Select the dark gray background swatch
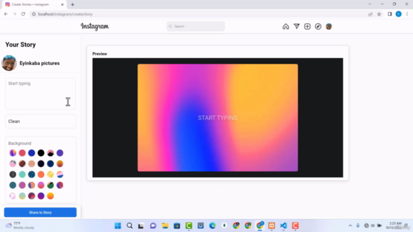413x232 pixels. point(13,175)
